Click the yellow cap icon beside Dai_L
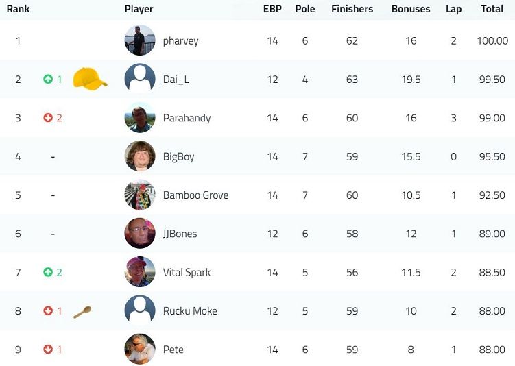This screenshot has width=515, height=366. (x=90, y=79)
